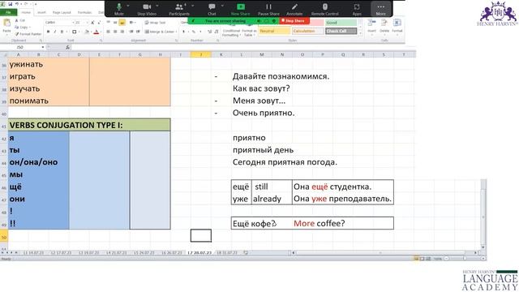The image size is (519, 292).
Task: Click the Format Painter tool
Action: pos(28,34)
